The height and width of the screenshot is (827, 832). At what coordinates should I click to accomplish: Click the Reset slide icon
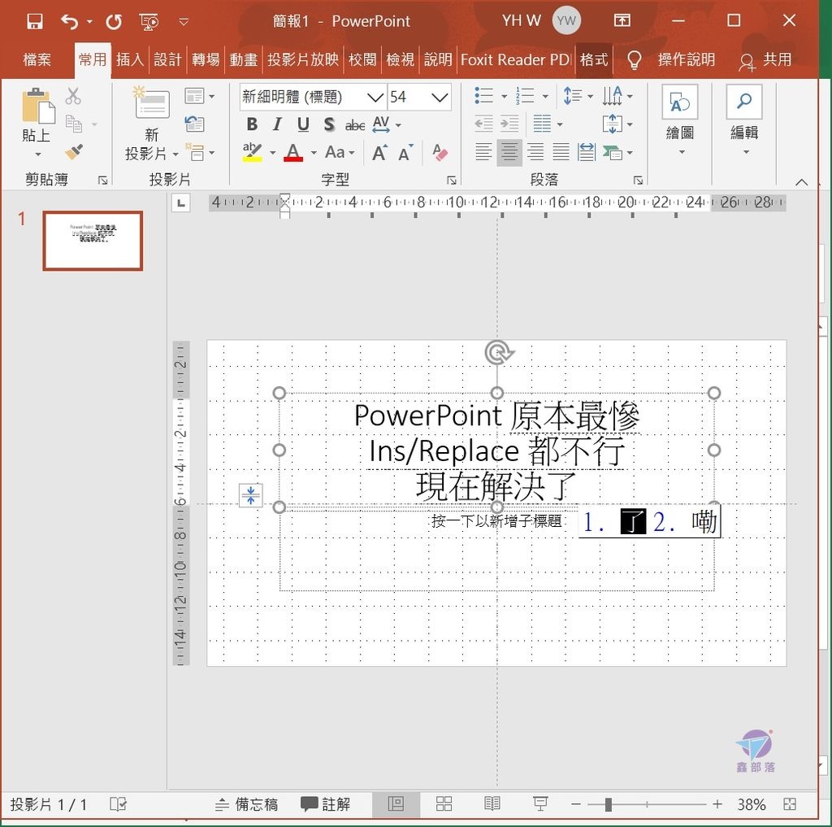(195, 124)
